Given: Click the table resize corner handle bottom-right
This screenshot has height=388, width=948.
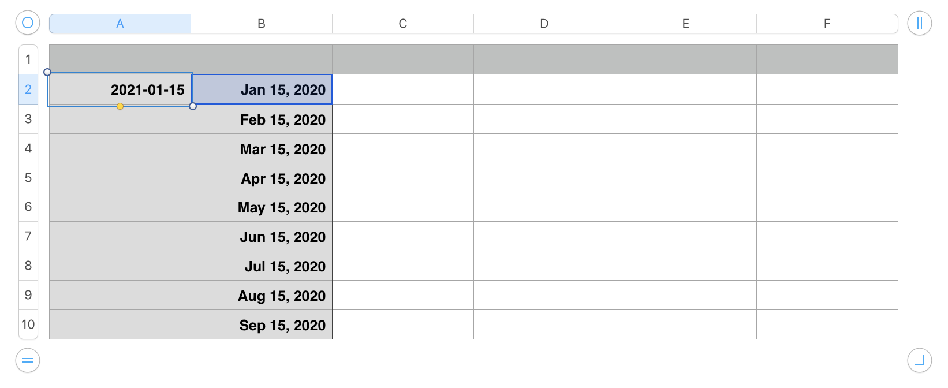Looking at the screenshot, I should click(x=920, y=361).
